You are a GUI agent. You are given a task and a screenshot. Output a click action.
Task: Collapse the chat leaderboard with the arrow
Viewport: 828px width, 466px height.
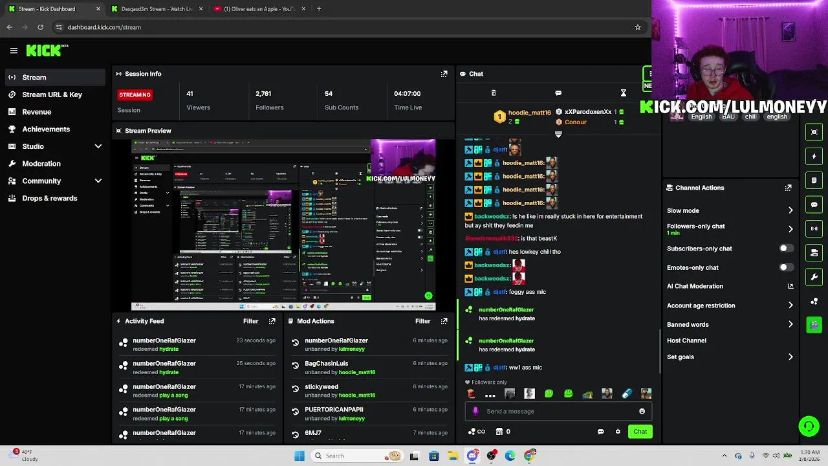558,135
